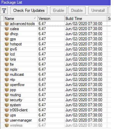The width and height of the screenshot is (134, 129).
Task: Click the hotspot package icon
Action: click(7, 44)
